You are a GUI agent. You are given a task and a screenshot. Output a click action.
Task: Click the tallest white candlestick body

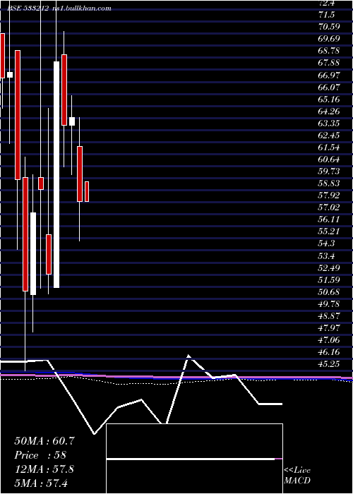pos(56,174)
